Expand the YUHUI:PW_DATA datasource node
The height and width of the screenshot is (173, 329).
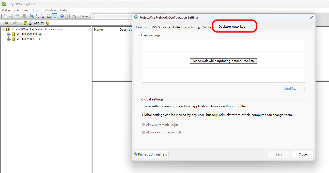(x=9, y=34)
